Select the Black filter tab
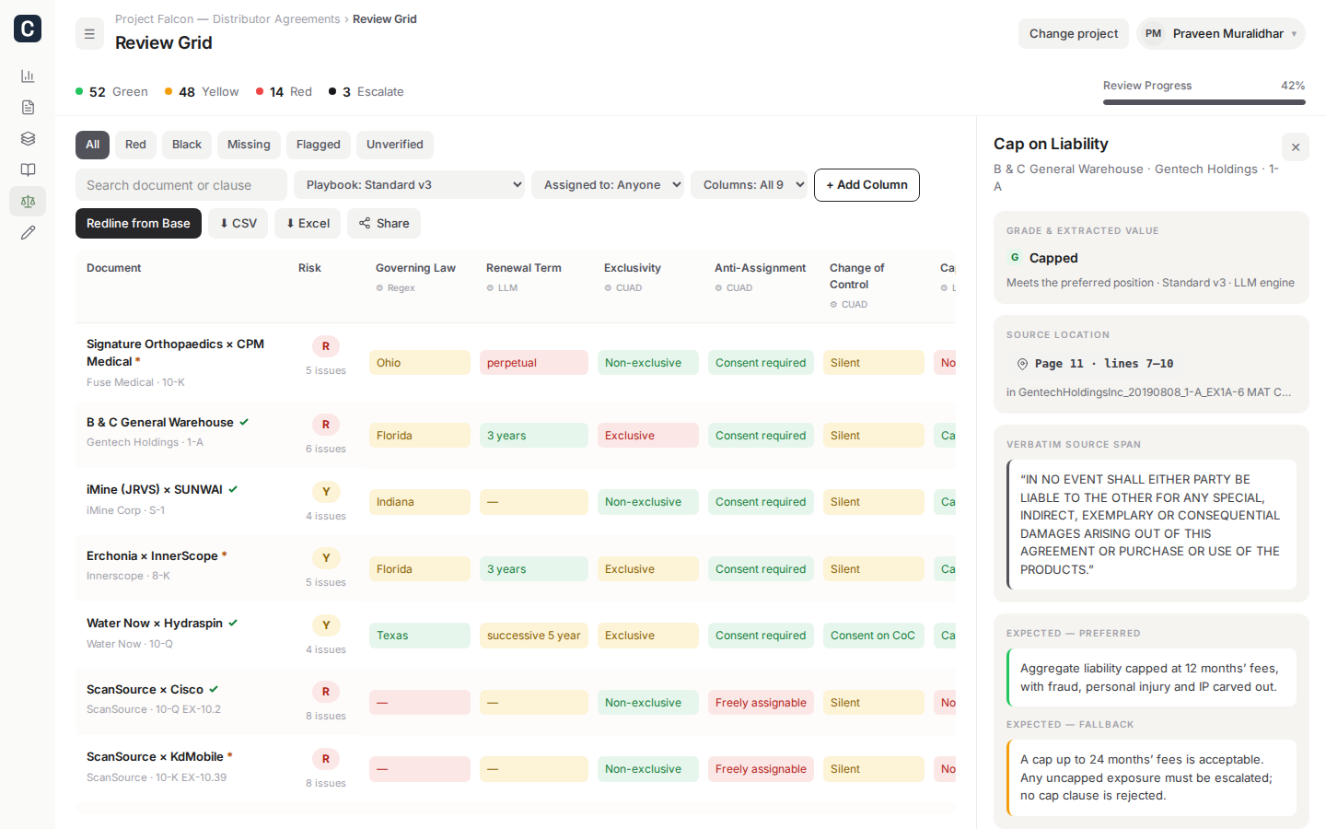This screenshot has height=829, width=1326. pyautogui.click(x=187, y=145)
